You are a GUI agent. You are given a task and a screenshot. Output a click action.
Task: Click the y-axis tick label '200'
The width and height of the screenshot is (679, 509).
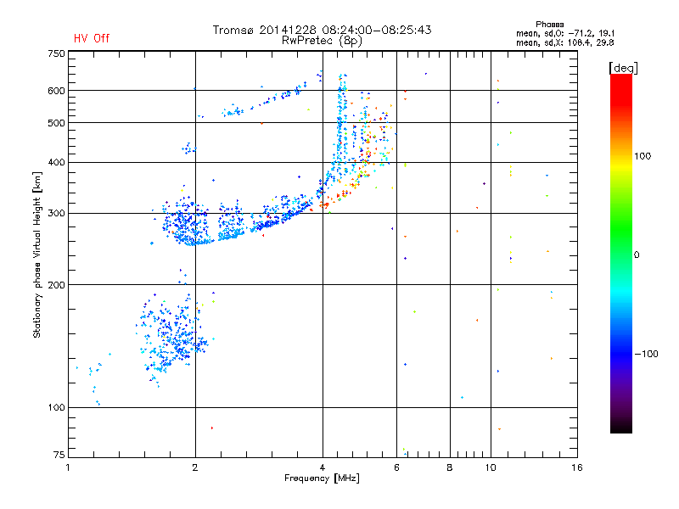56,285
